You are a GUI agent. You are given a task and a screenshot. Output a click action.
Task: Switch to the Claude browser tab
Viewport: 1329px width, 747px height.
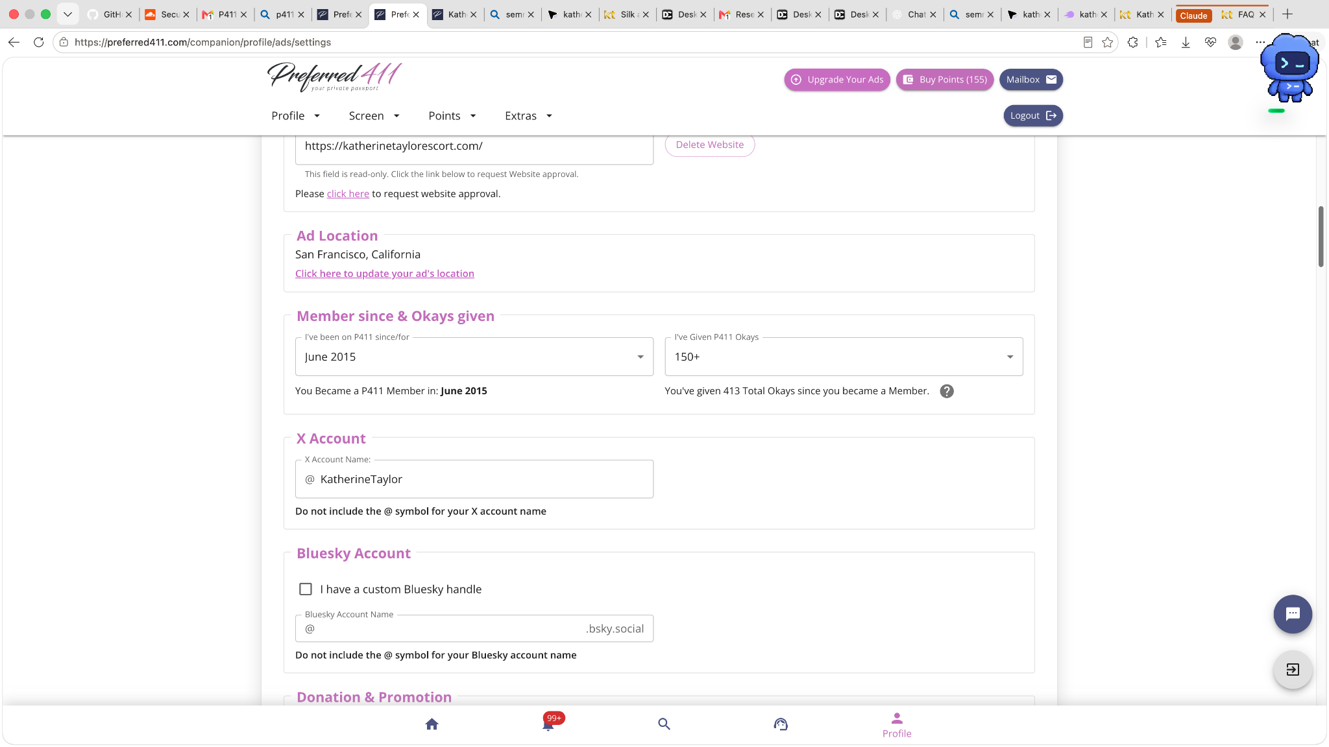pyautogui.click(x=1193, y=15)
